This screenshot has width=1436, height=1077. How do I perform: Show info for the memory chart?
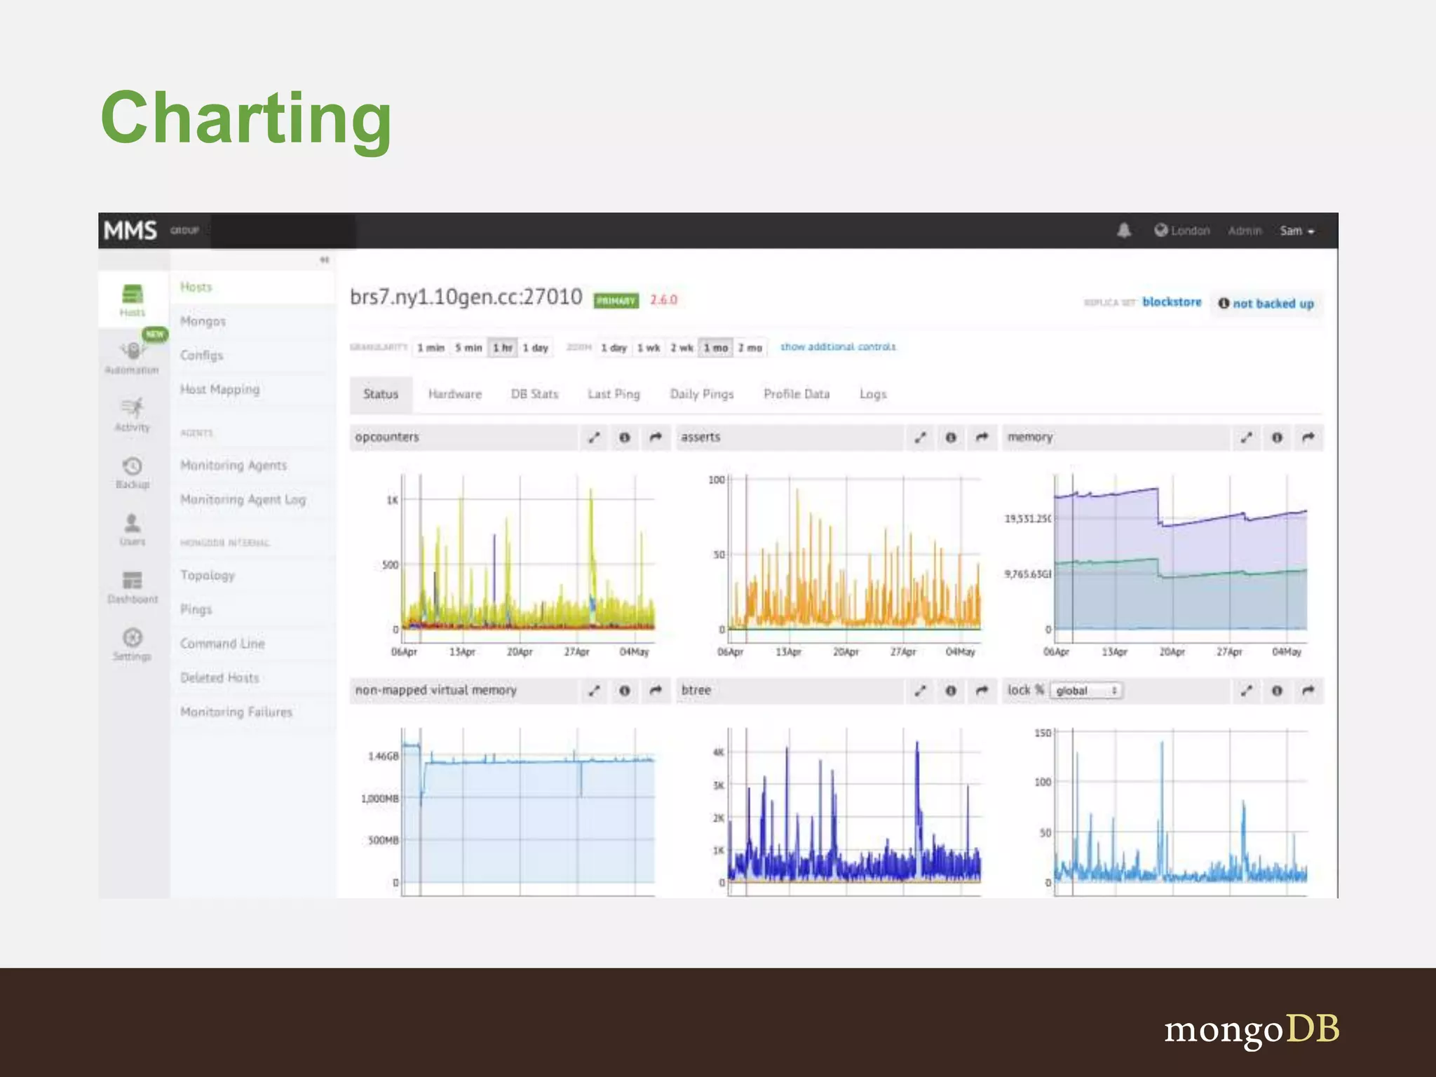pyautogui.click(x=1277, y=438)
